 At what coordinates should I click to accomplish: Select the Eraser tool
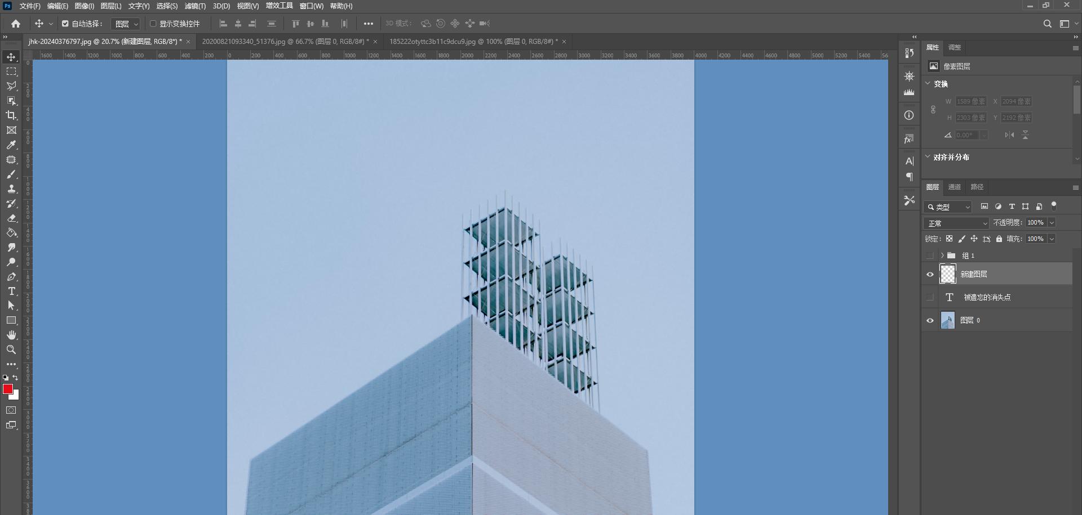click(x=11, y=218)
